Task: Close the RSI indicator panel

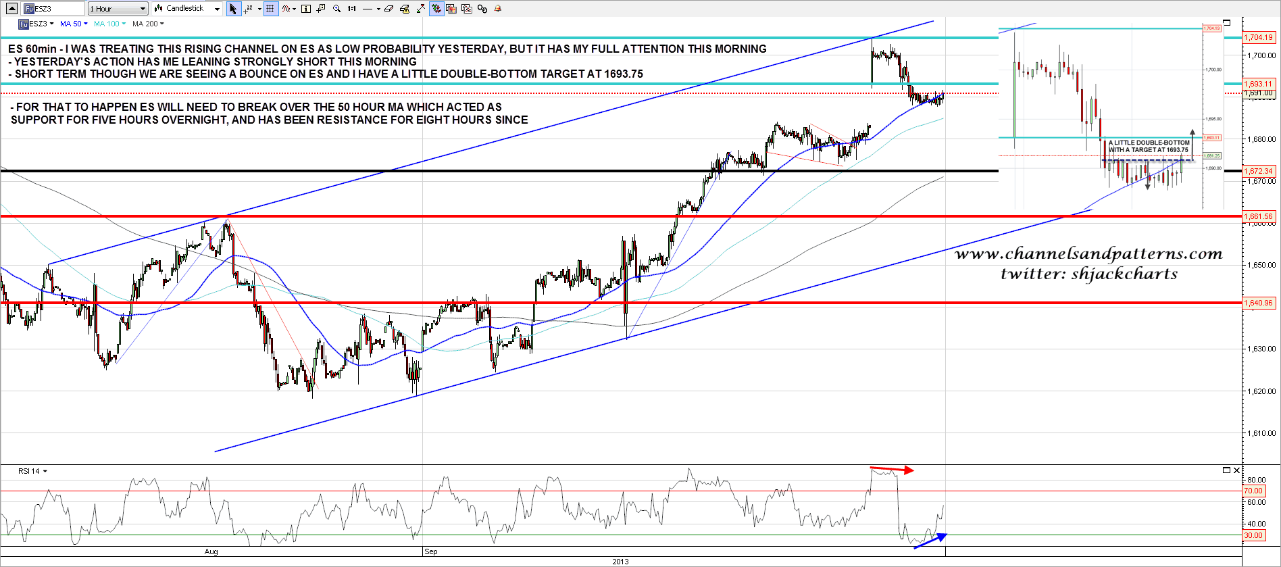Action: click(x=1237, y=470)
